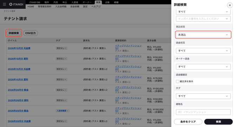Click the 請求先 column header
The width and height of the screenshot is (235, 127).
point(87,40)
